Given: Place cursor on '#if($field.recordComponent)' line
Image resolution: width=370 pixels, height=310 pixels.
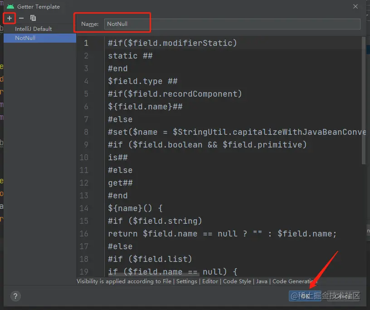Looking at the screenshot, I should [x=175, y=94].
